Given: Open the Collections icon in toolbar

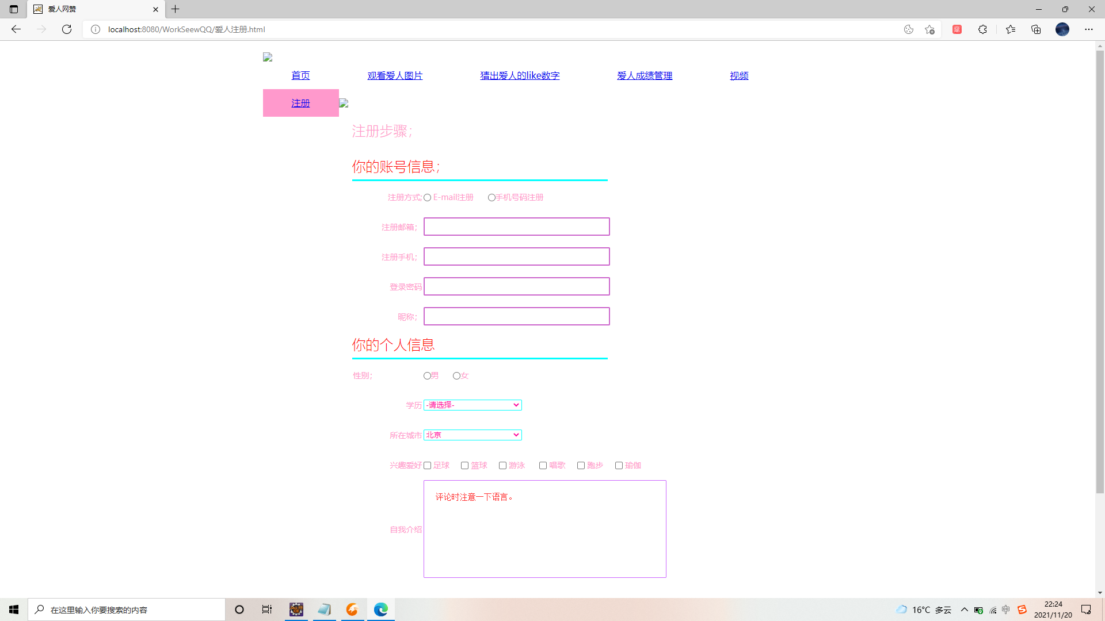Looking at the screenshot, I should tap(1036, 29).
